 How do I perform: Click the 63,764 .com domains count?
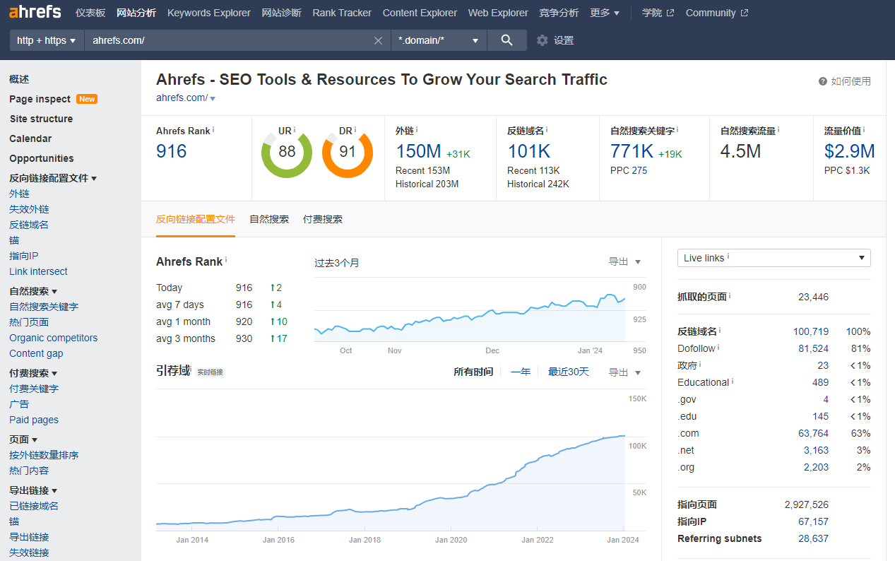[x=814, y=433]
